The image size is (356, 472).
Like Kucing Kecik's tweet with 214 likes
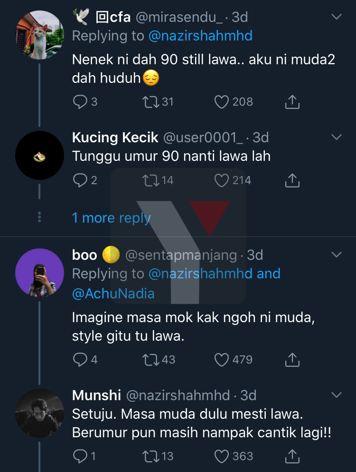(222, 180)
